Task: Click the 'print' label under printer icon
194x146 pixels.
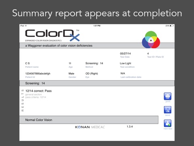Action: coord(168,101)
